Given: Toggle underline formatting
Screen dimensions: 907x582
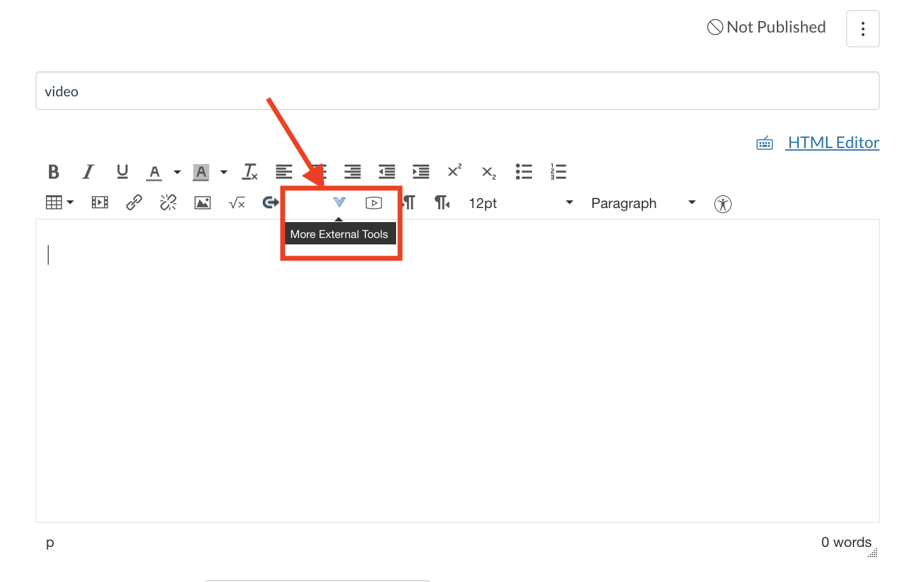Looking at the screenshot, I should [x=122, y=172].
